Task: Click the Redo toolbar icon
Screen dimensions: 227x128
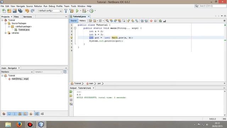Action: (33, 11)
